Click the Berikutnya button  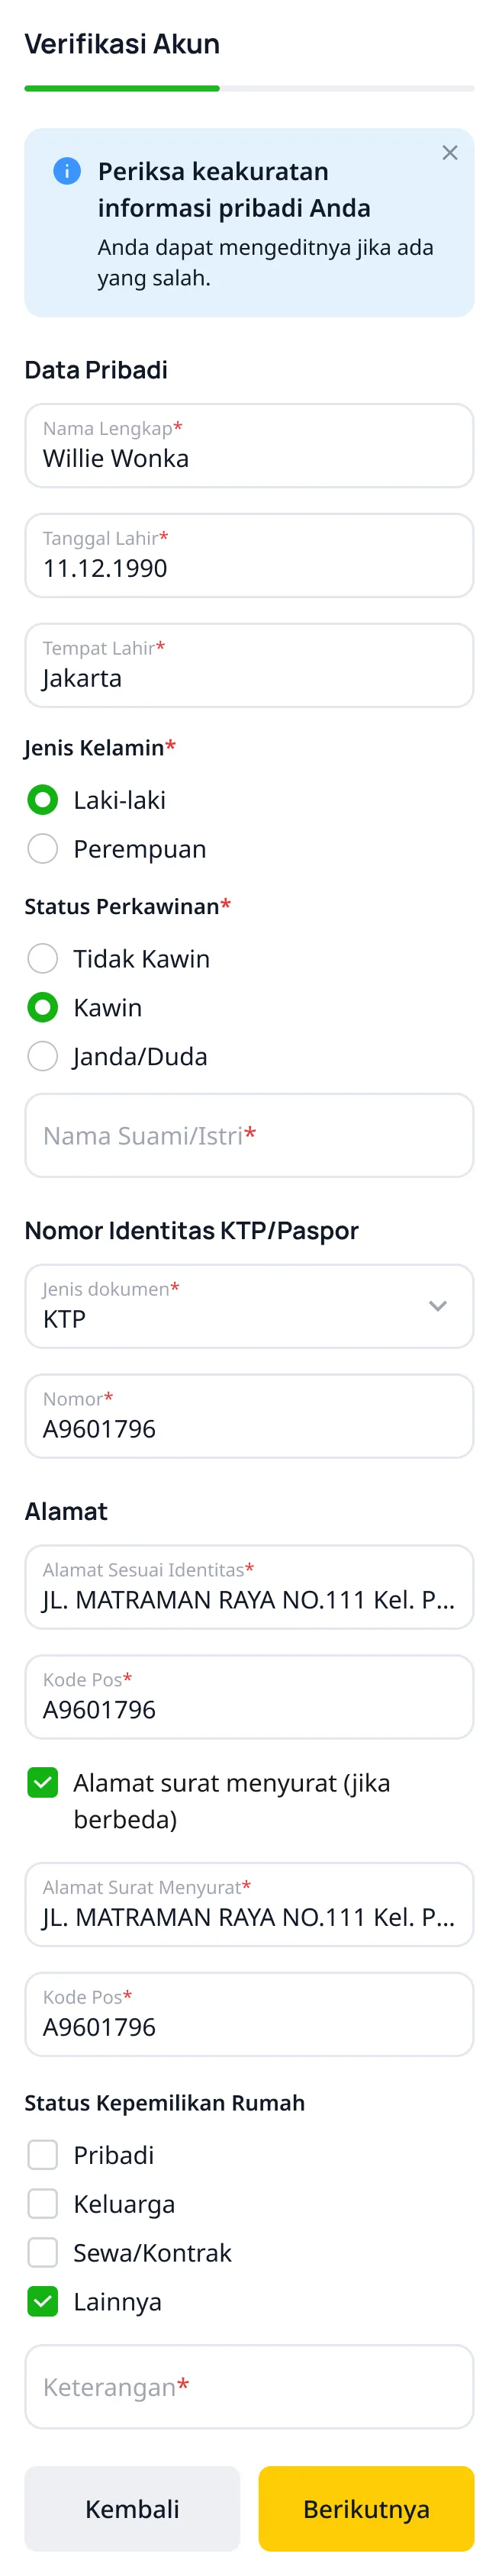pyautogui.click(x=366, y=2509)
